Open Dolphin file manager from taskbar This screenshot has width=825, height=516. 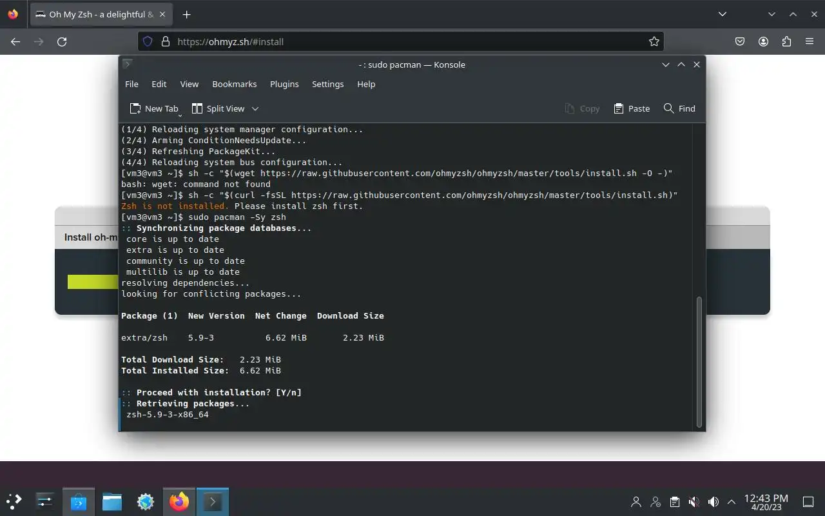tap(112, 501)
